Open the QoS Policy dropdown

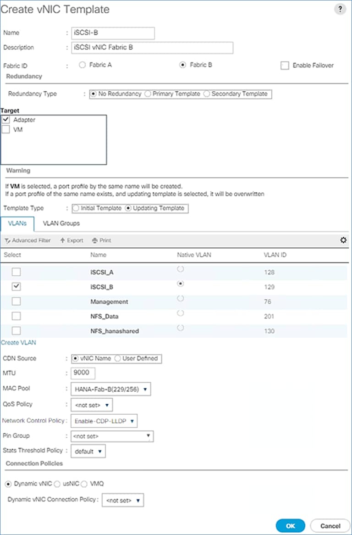[92, 405]
